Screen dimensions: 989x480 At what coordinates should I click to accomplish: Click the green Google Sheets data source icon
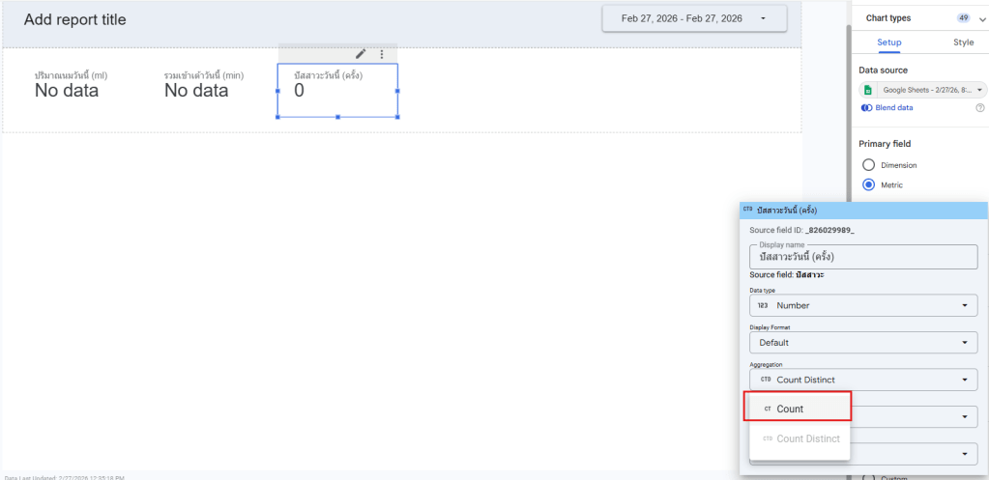pos(868,90)
